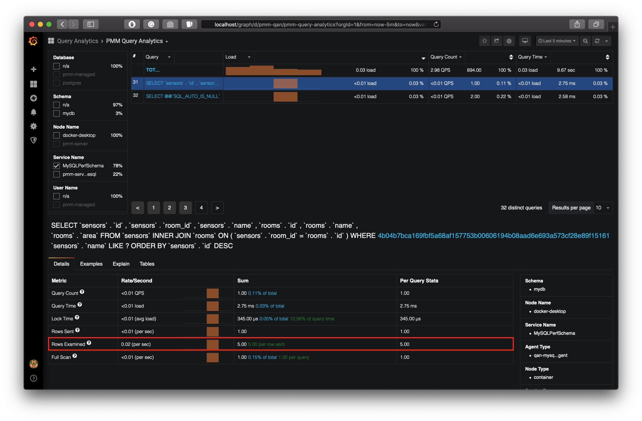Uncheck the MySQLPerfSchema service filter

(x=56, y=165)
